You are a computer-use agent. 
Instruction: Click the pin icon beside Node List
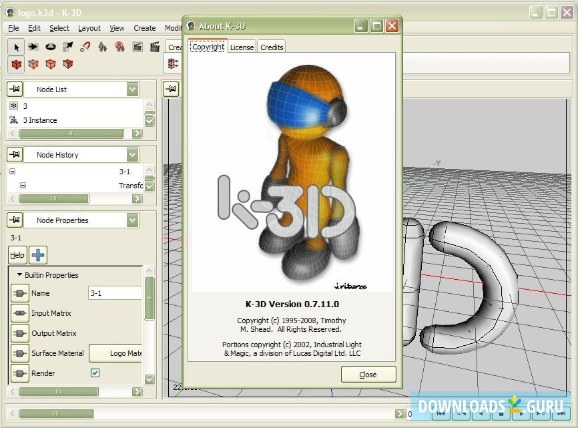(15, 89)
